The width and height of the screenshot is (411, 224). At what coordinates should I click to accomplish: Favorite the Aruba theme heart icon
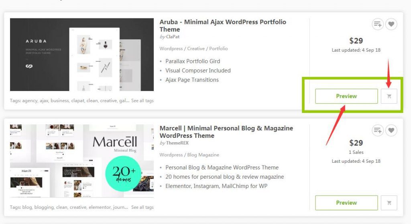[391, 24]
